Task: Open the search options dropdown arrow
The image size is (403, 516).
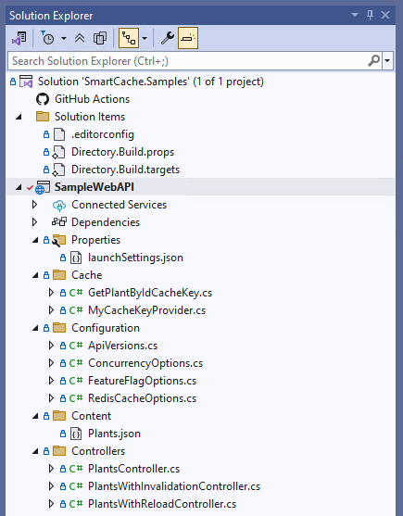Action: 387,61
